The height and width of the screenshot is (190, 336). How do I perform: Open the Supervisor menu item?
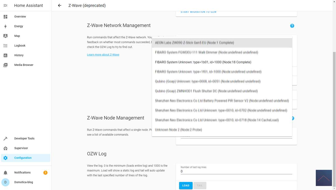(26, 148)
